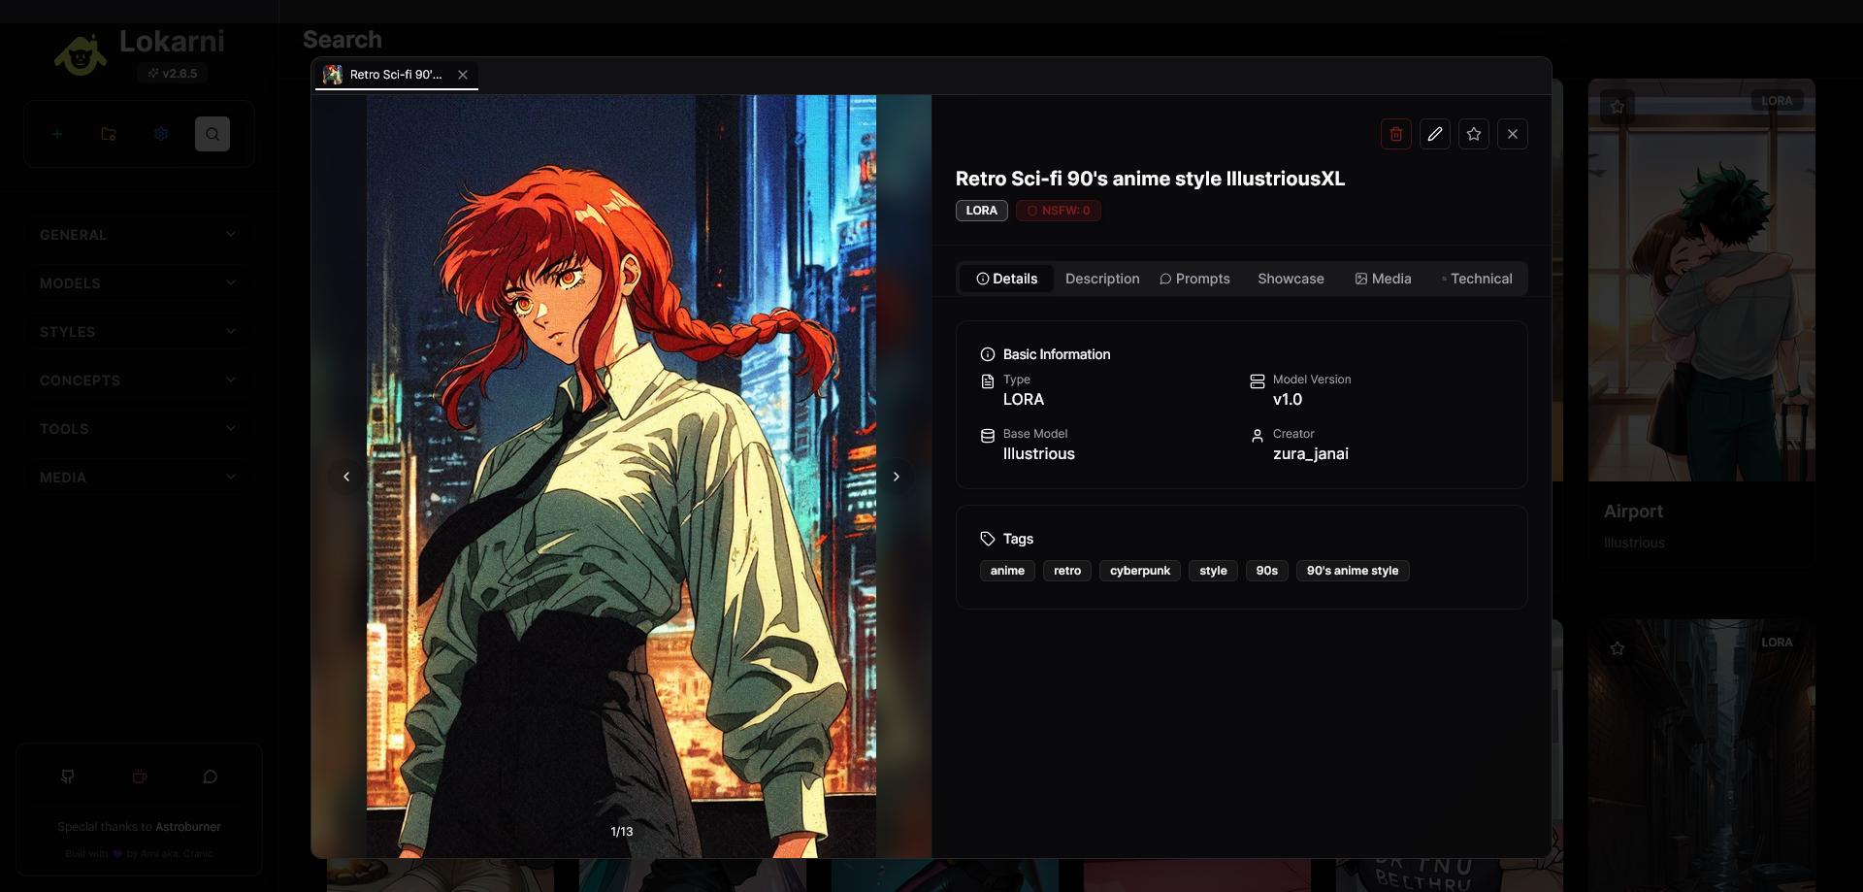Open the Technical tab

(x=1477, y=279)
